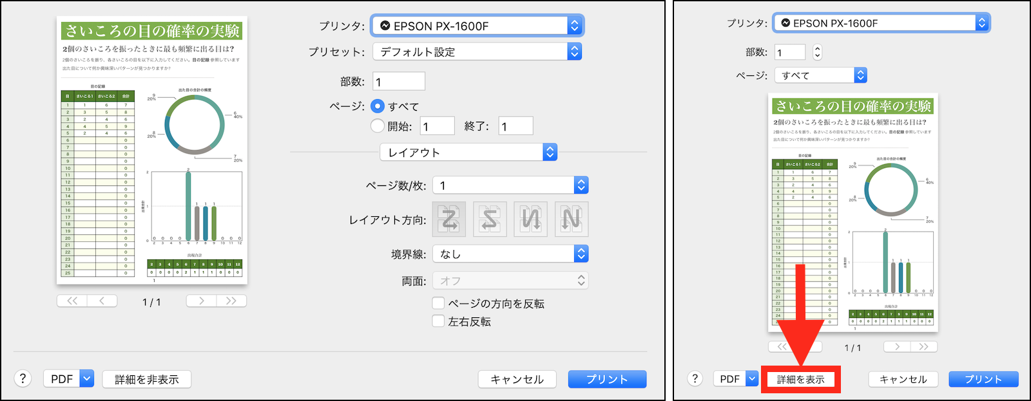The image size is (1031, 401).
Task: Choose reversed-N layout direction icon (third)
Action: 531,219
